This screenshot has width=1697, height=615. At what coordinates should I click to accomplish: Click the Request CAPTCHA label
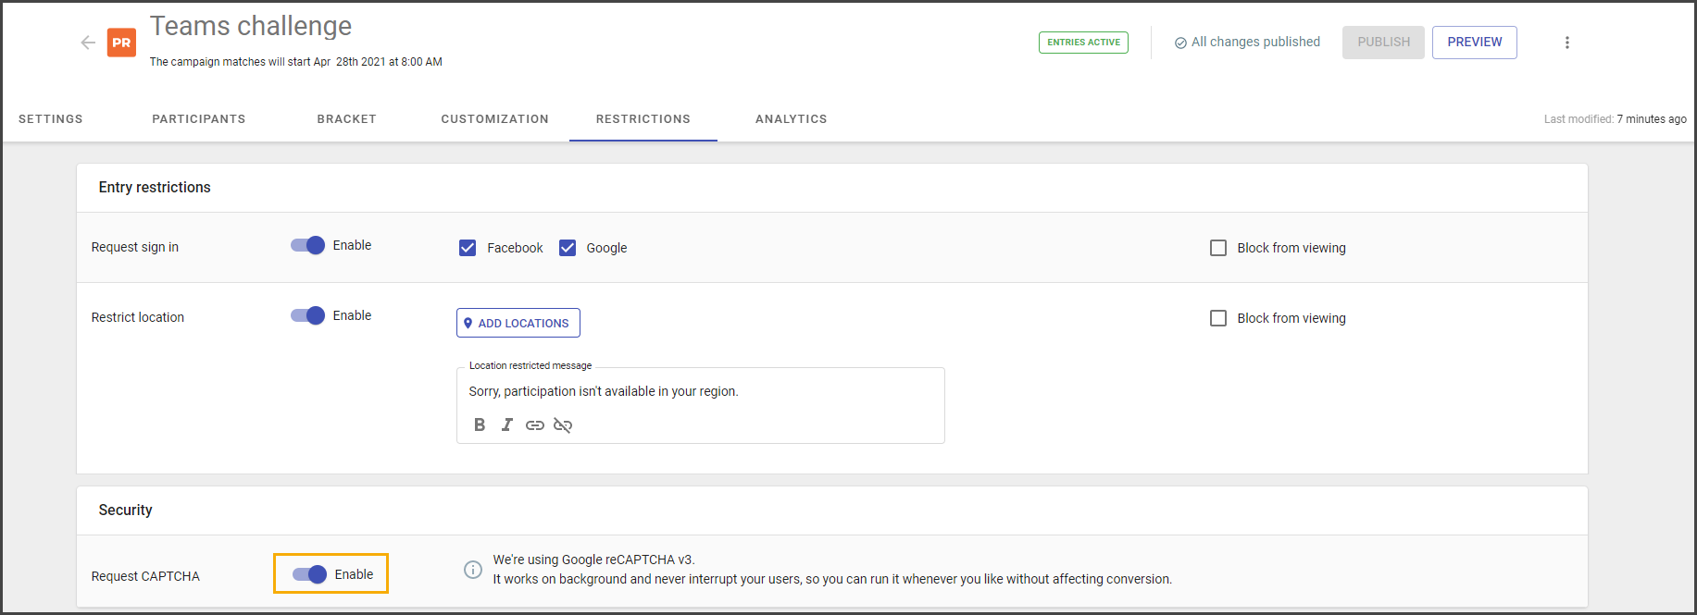tap(145, 576)
